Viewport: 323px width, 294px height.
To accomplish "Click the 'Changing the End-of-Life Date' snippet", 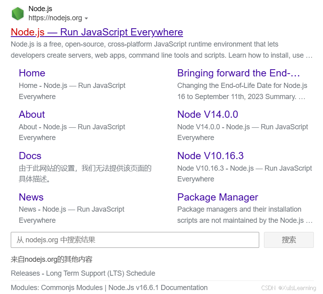I will tap(242, 91).
